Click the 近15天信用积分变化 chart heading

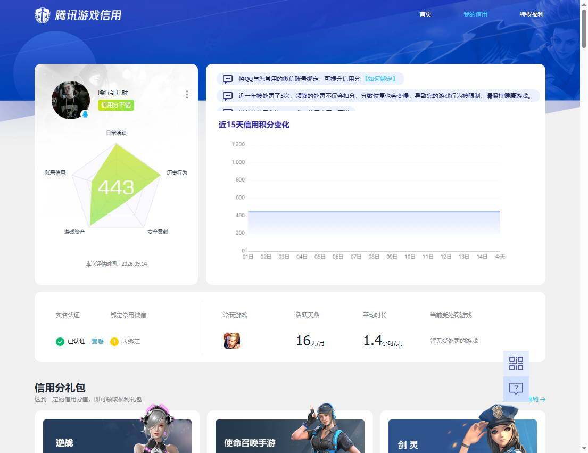254,125
